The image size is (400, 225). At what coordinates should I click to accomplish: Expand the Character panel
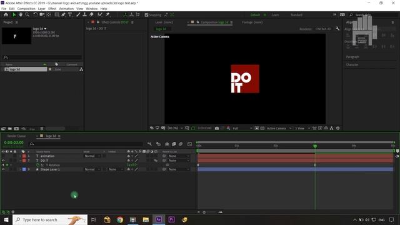[x=352, y=65]
